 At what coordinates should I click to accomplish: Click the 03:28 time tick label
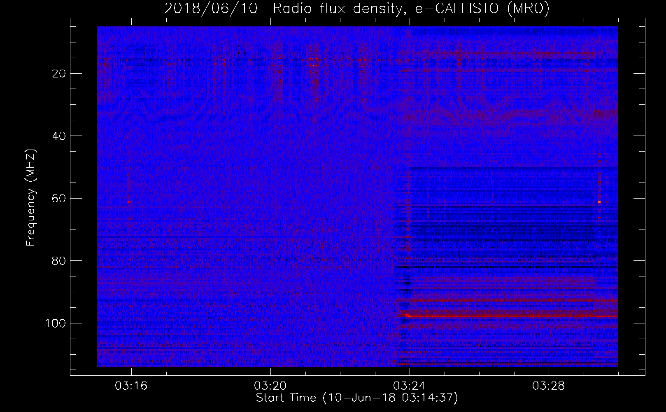coord(548,386)
